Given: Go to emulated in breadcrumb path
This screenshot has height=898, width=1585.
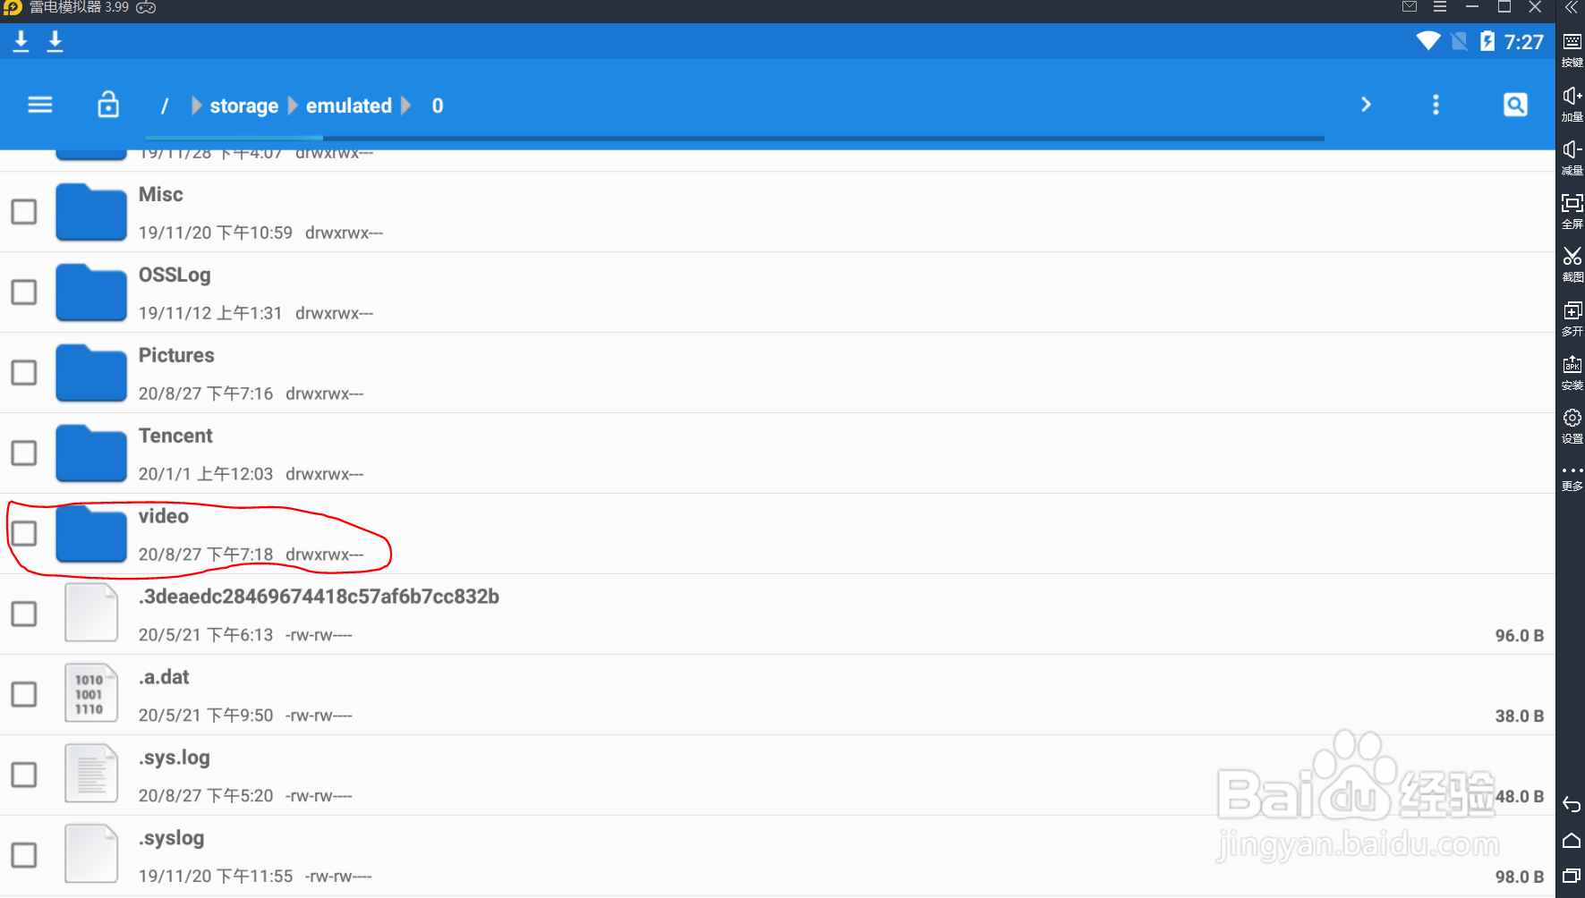Looking at the screenshot, I should [x=349, y=106].
